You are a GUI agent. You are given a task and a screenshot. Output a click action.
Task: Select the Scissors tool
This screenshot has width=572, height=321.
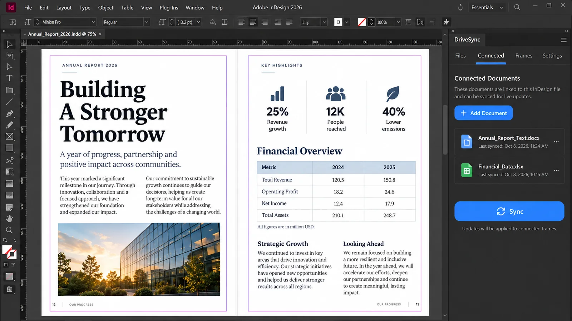9,160
